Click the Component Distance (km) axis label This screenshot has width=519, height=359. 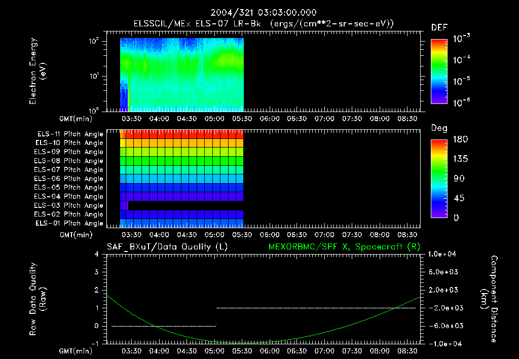(x=489, y=299)
